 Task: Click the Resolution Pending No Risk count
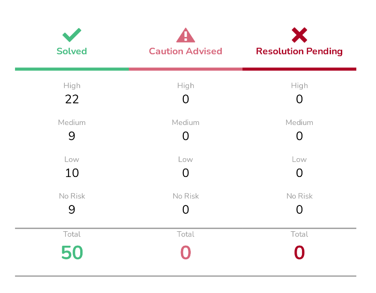[x=299, y=210]
